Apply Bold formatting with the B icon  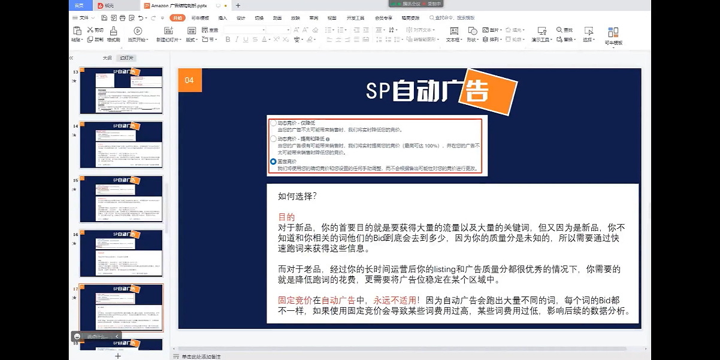click(x=228, y=40)
